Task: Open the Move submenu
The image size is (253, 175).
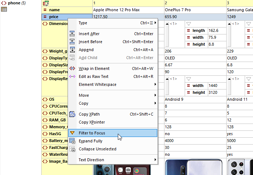Action: 113,95
